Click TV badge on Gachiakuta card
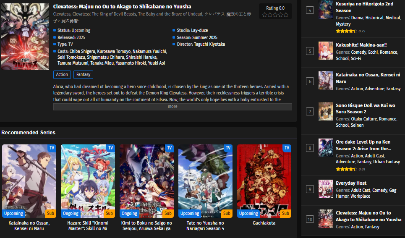405x238 pixels. coord(287,148)
